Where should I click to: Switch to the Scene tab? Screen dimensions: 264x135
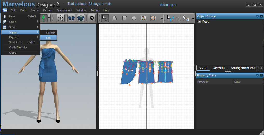203,68
